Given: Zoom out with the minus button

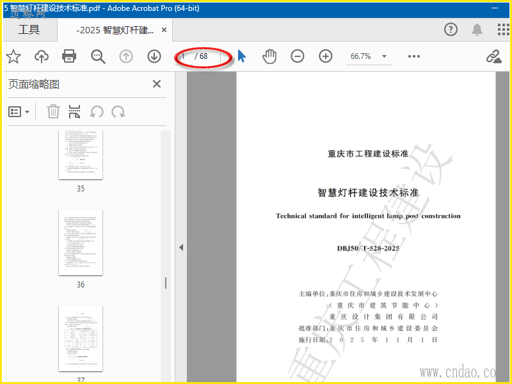Looking at the screenshot, I should (x=298, y=56).
